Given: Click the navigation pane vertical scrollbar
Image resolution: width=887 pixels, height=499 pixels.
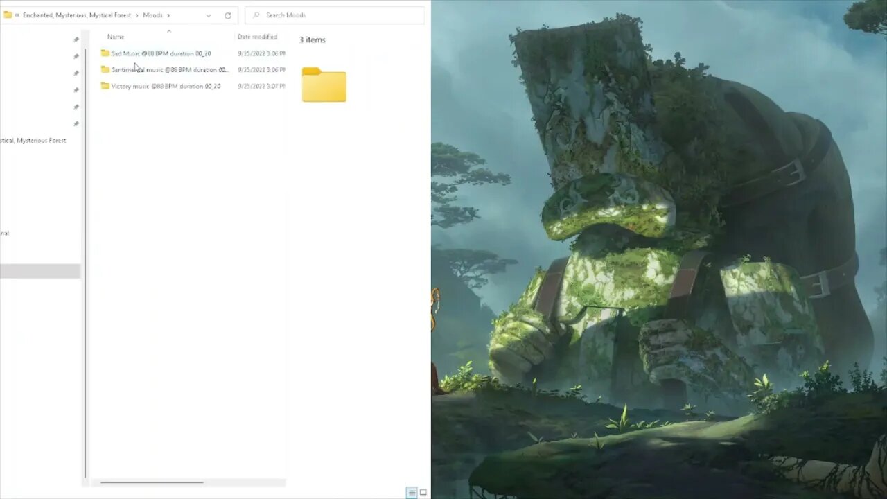Looking at the screenshot, I should point(86,263).
